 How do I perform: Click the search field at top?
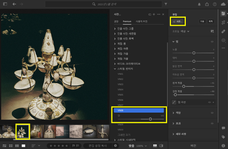tap(104, 4)
